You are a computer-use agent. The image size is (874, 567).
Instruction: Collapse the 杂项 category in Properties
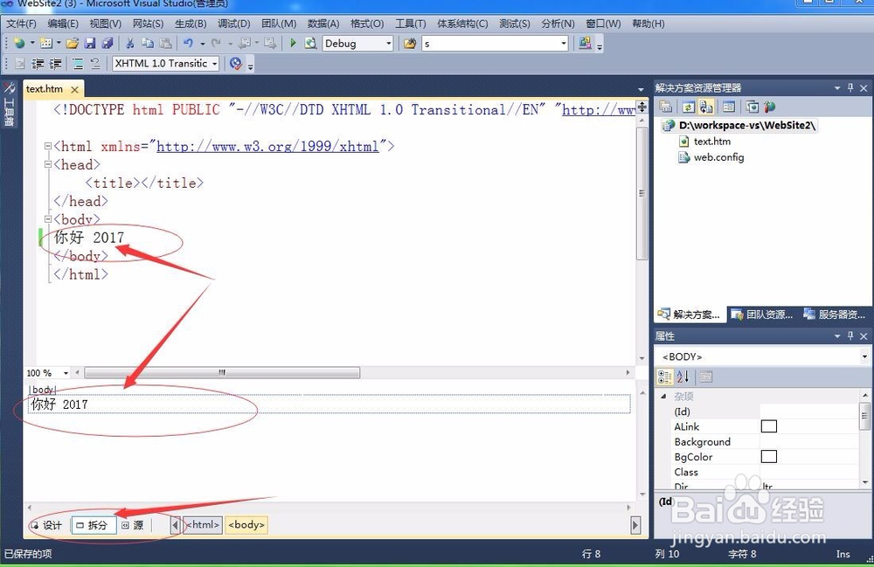[663, 397]
